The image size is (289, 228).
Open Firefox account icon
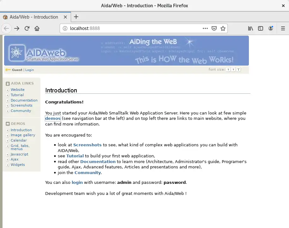click(271, 28)
